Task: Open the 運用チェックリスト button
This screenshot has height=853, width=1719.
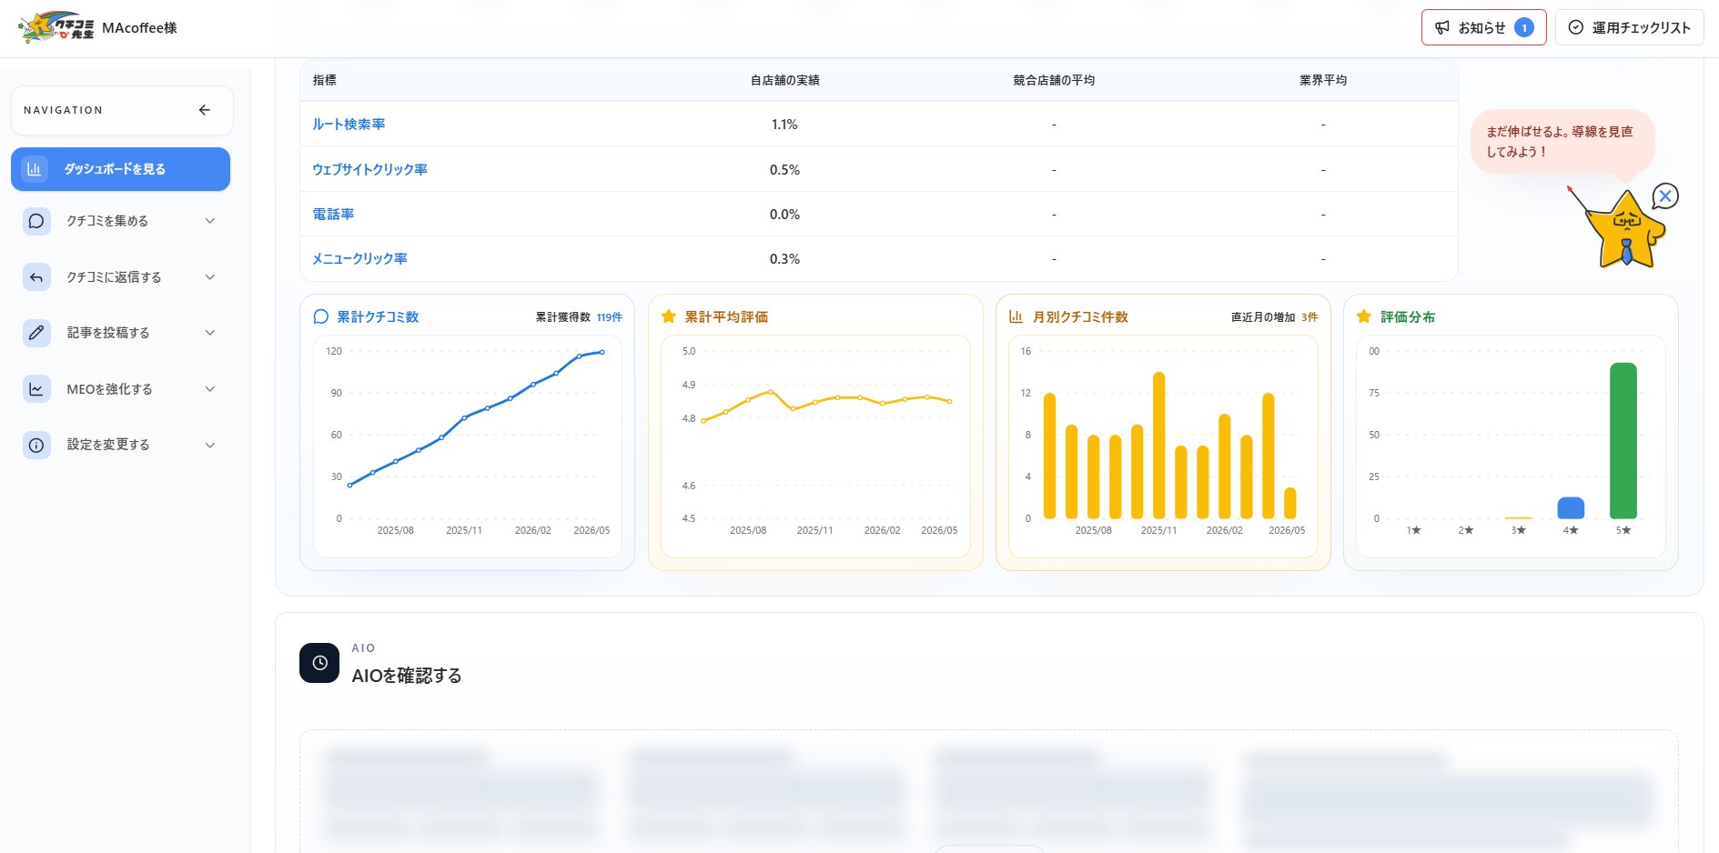Action: [x=1629, y=27]
